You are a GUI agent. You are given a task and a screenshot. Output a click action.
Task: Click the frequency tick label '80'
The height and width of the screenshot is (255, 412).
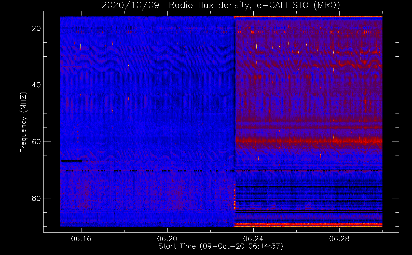(36, 198)
